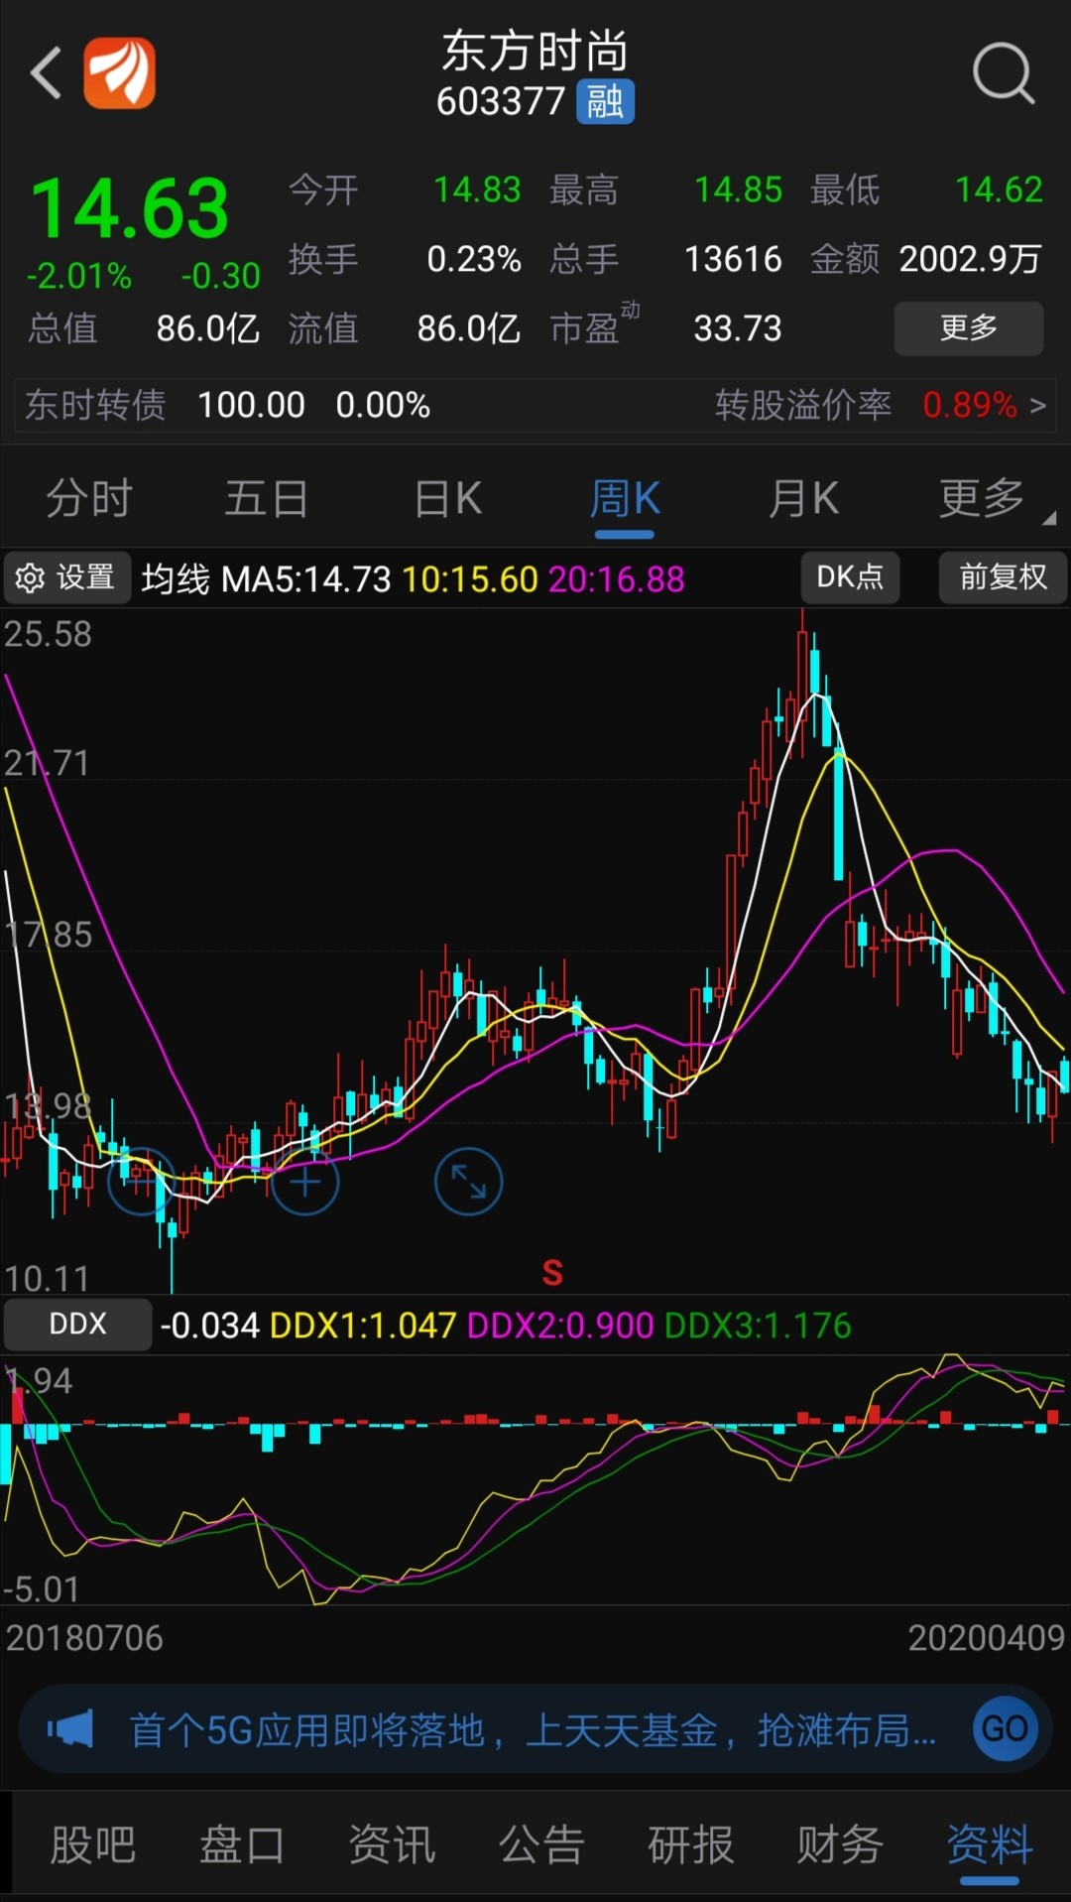The width and height of the screenshot is (1071, 1902).
Task: Open the 资讯 bottom tab
Action: (392, 1845)
